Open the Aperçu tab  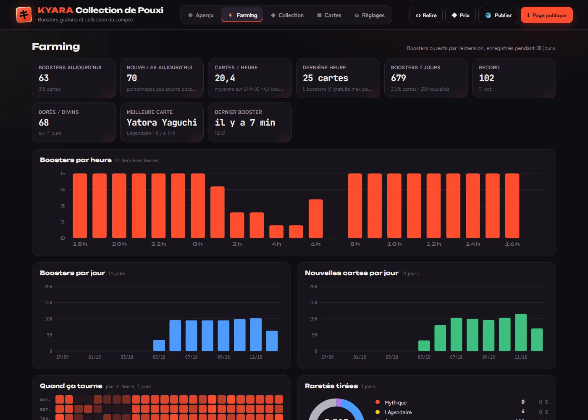pos(201,15)
